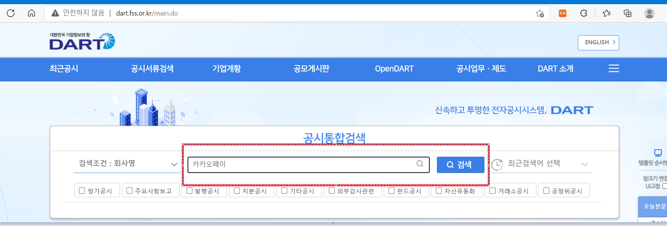
Task: Open the browser extensions puzzle icon
Action: pyautogui.click(x=583, y=13)
